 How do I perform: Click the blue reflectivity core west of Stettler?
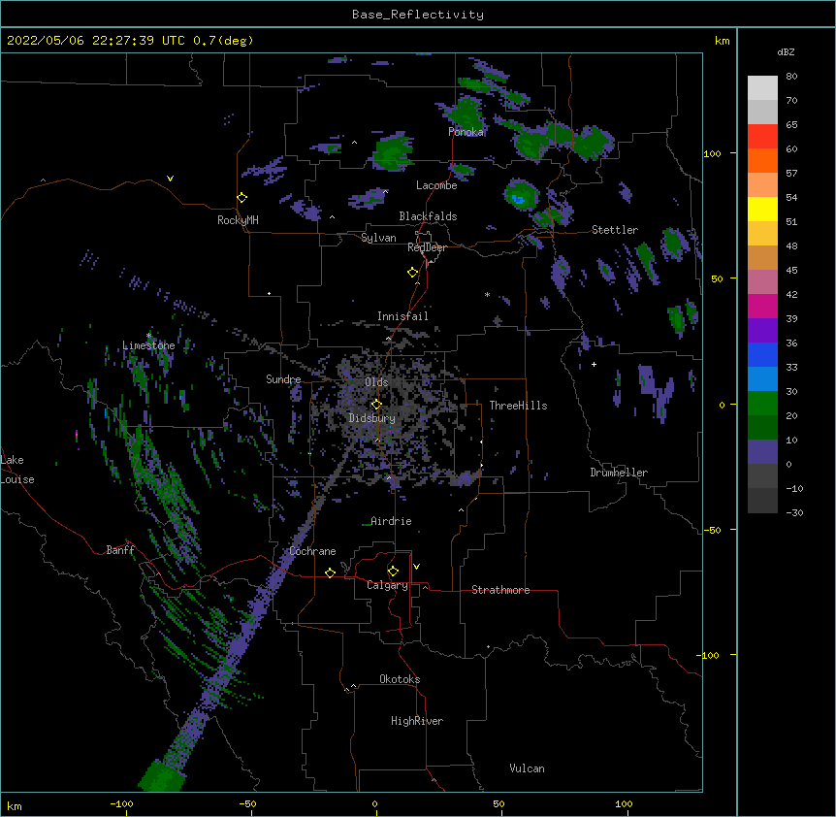[x=518, y=200]
